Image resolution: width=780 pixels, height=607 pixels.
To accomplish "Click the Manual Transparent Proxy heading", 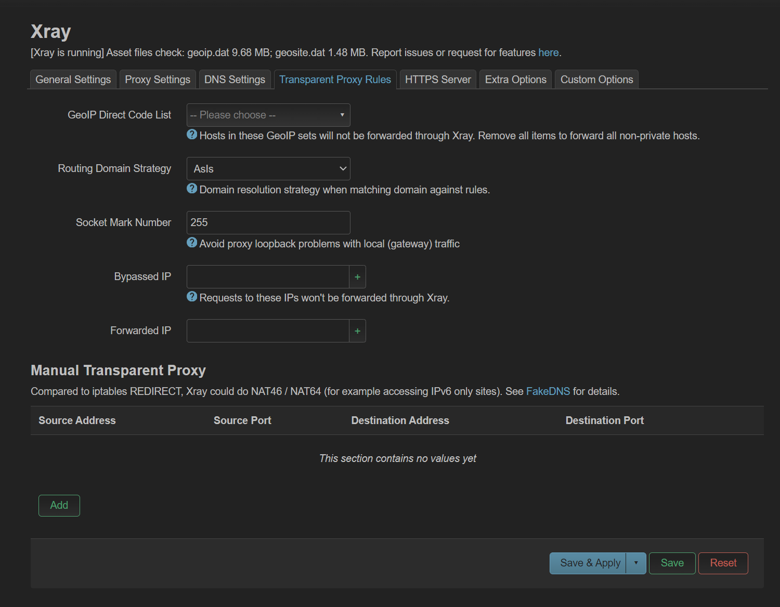I will [x=119, y=371].
